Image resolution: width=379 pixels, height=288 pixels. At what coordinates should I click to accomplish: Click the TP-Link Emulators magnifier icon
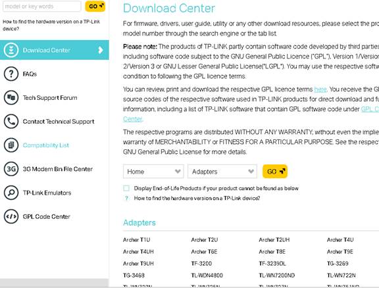pyautogui.click(x=11, y=193)
